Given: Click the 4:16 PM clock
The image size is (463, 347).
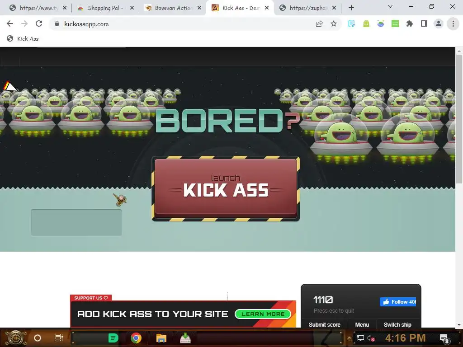Looking at the screenshot, I should (x=406, y=338).
